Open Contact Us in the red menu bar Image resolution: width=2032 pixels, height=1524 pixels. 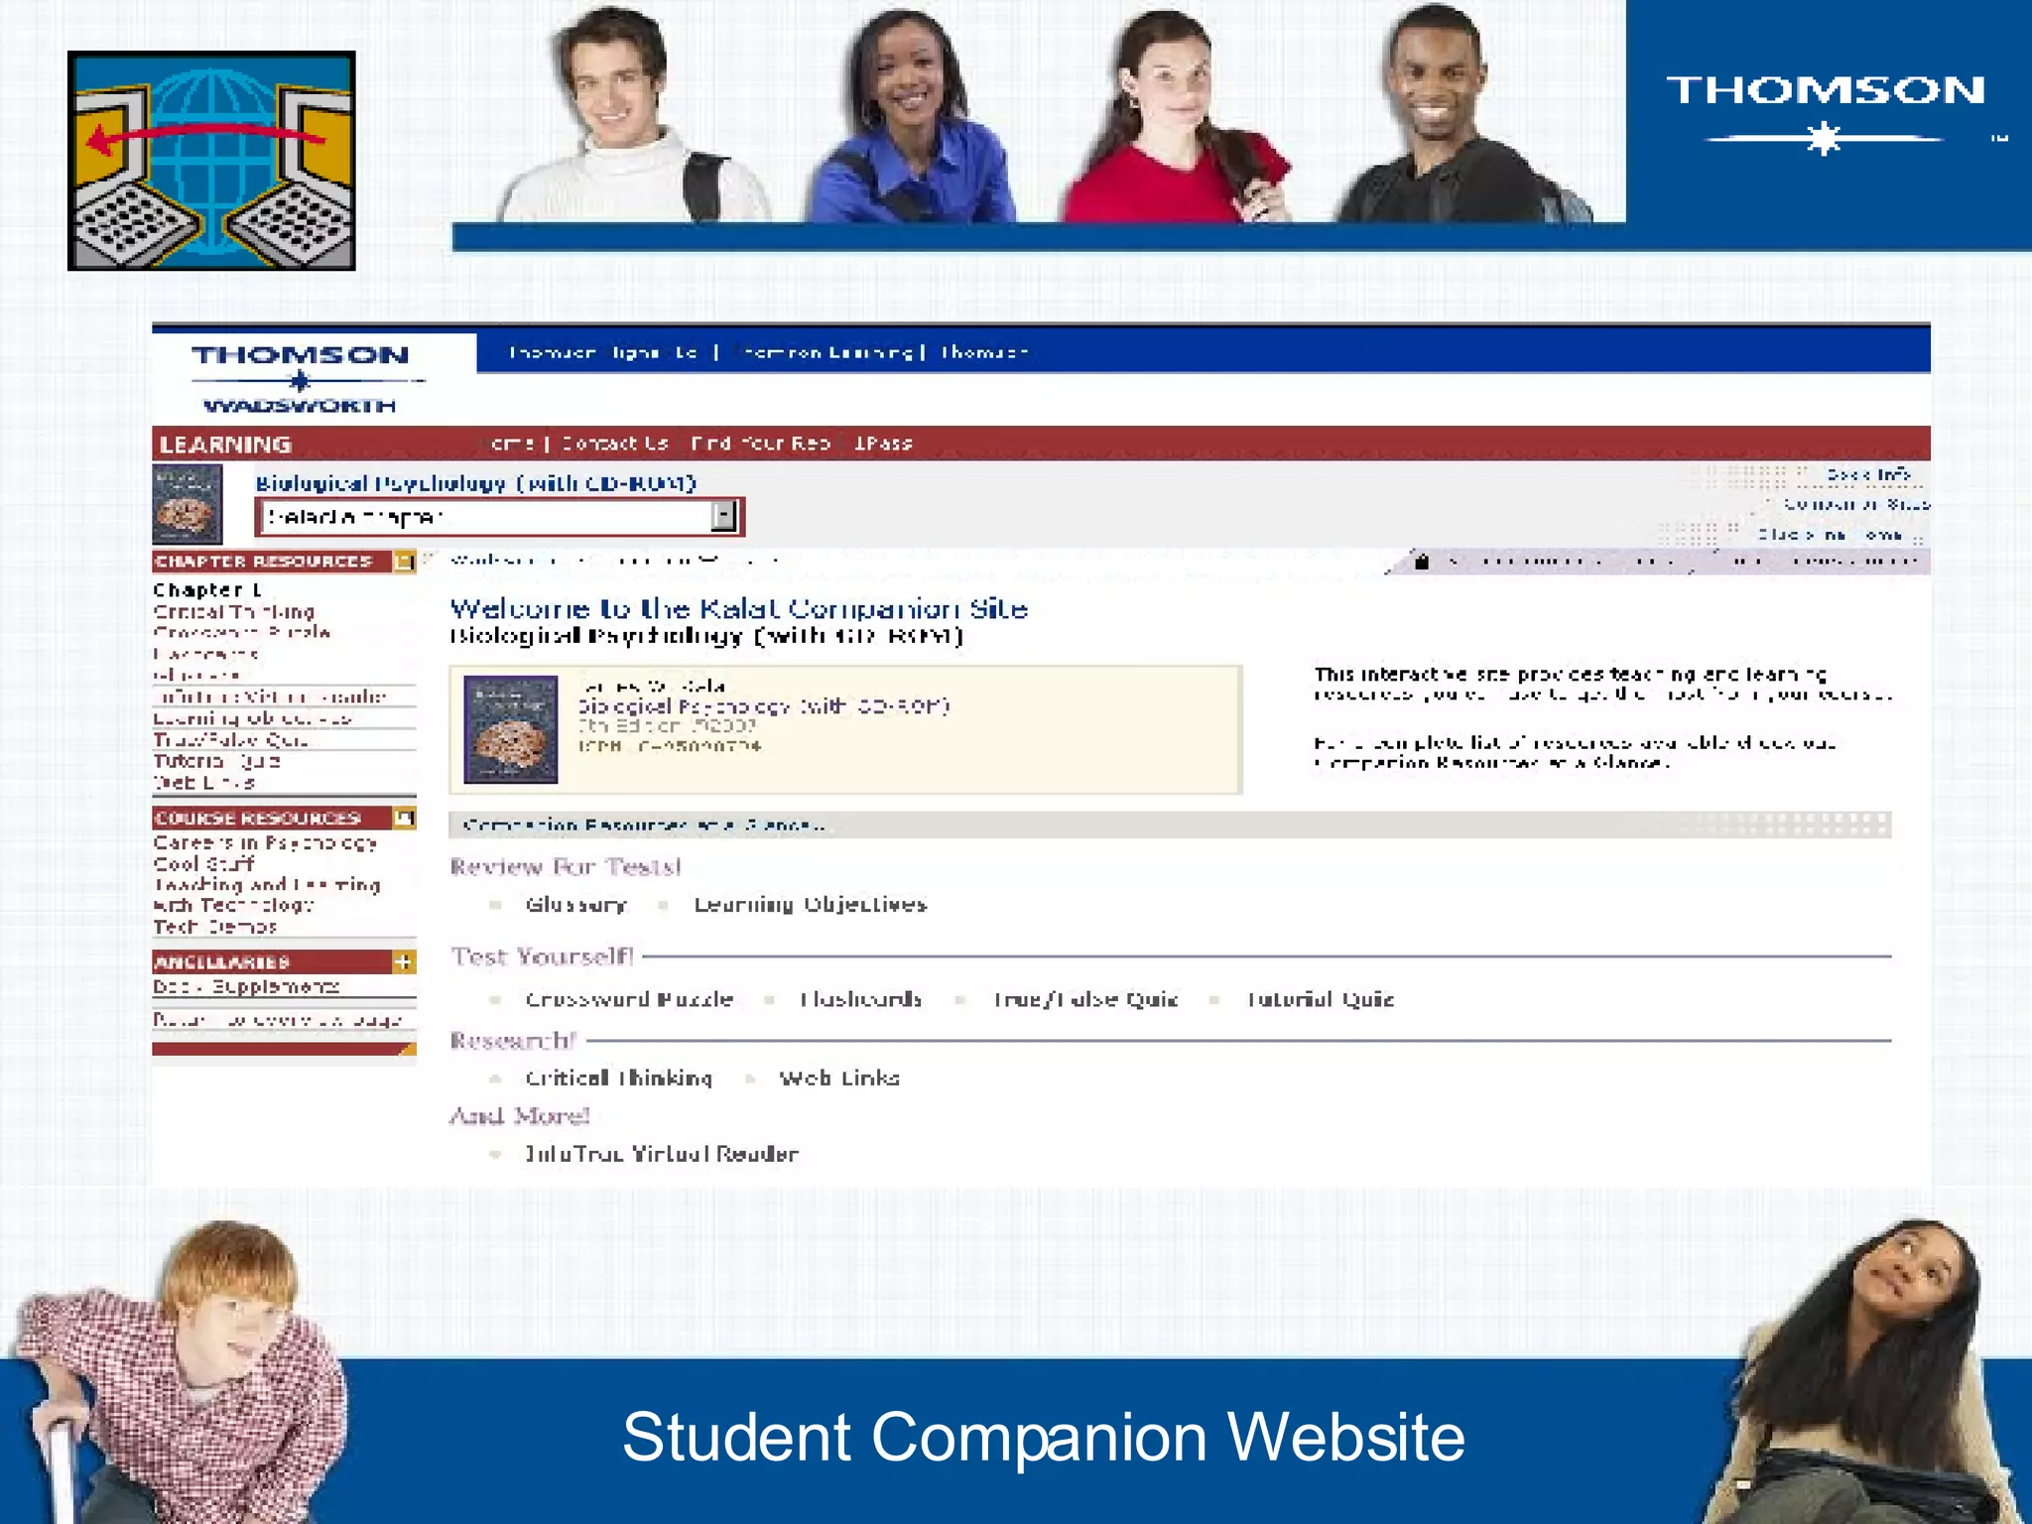614,444
